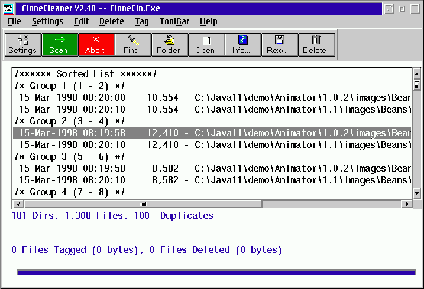Start a scan with the green Scan button
Image resolution: width=424 pixels, height=289 pixels.
click(x=60, y=45)
